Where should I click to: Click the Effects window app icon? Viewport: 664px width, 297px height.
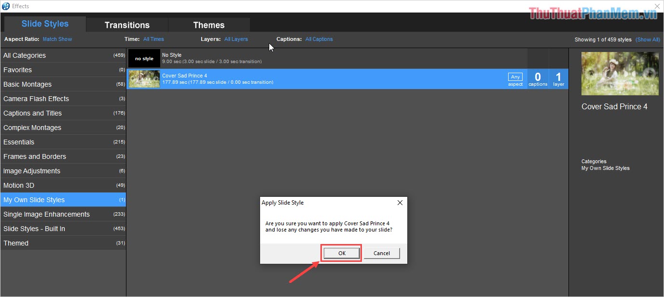coord(6,6)
